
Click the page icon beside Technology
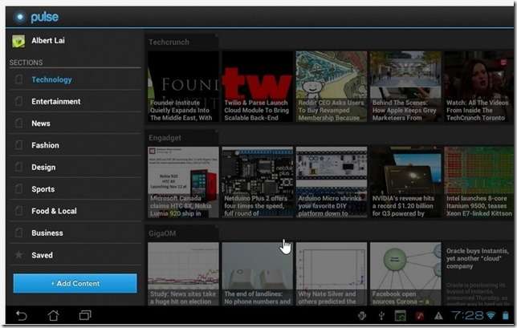[19, 79]
